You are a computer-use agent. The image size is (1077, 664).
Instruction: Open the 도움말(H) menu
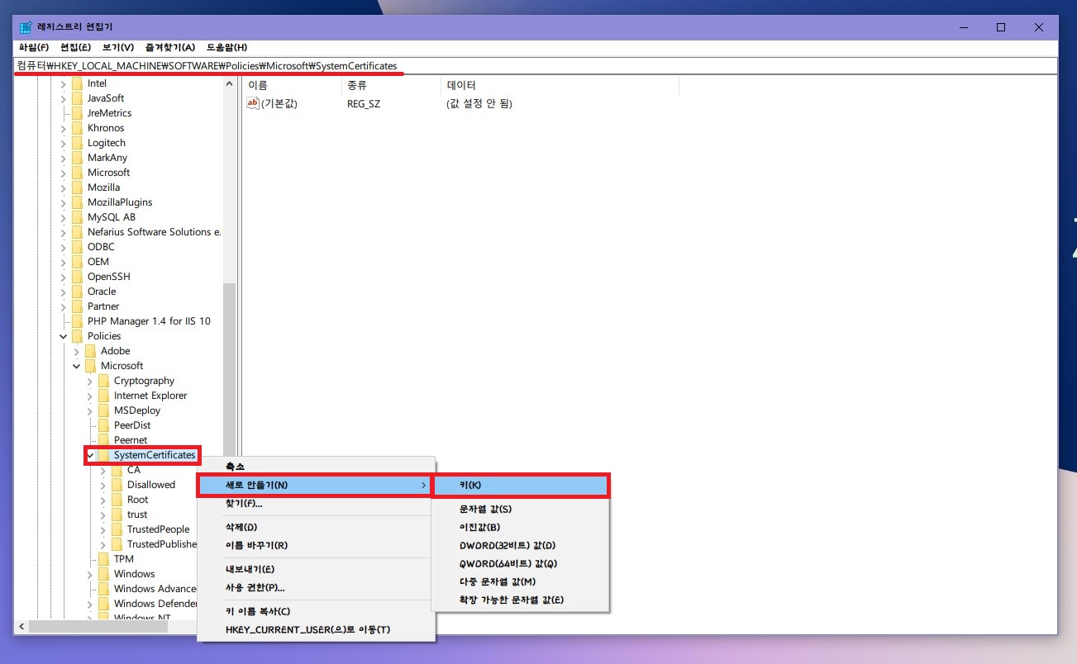pos(226,47)
